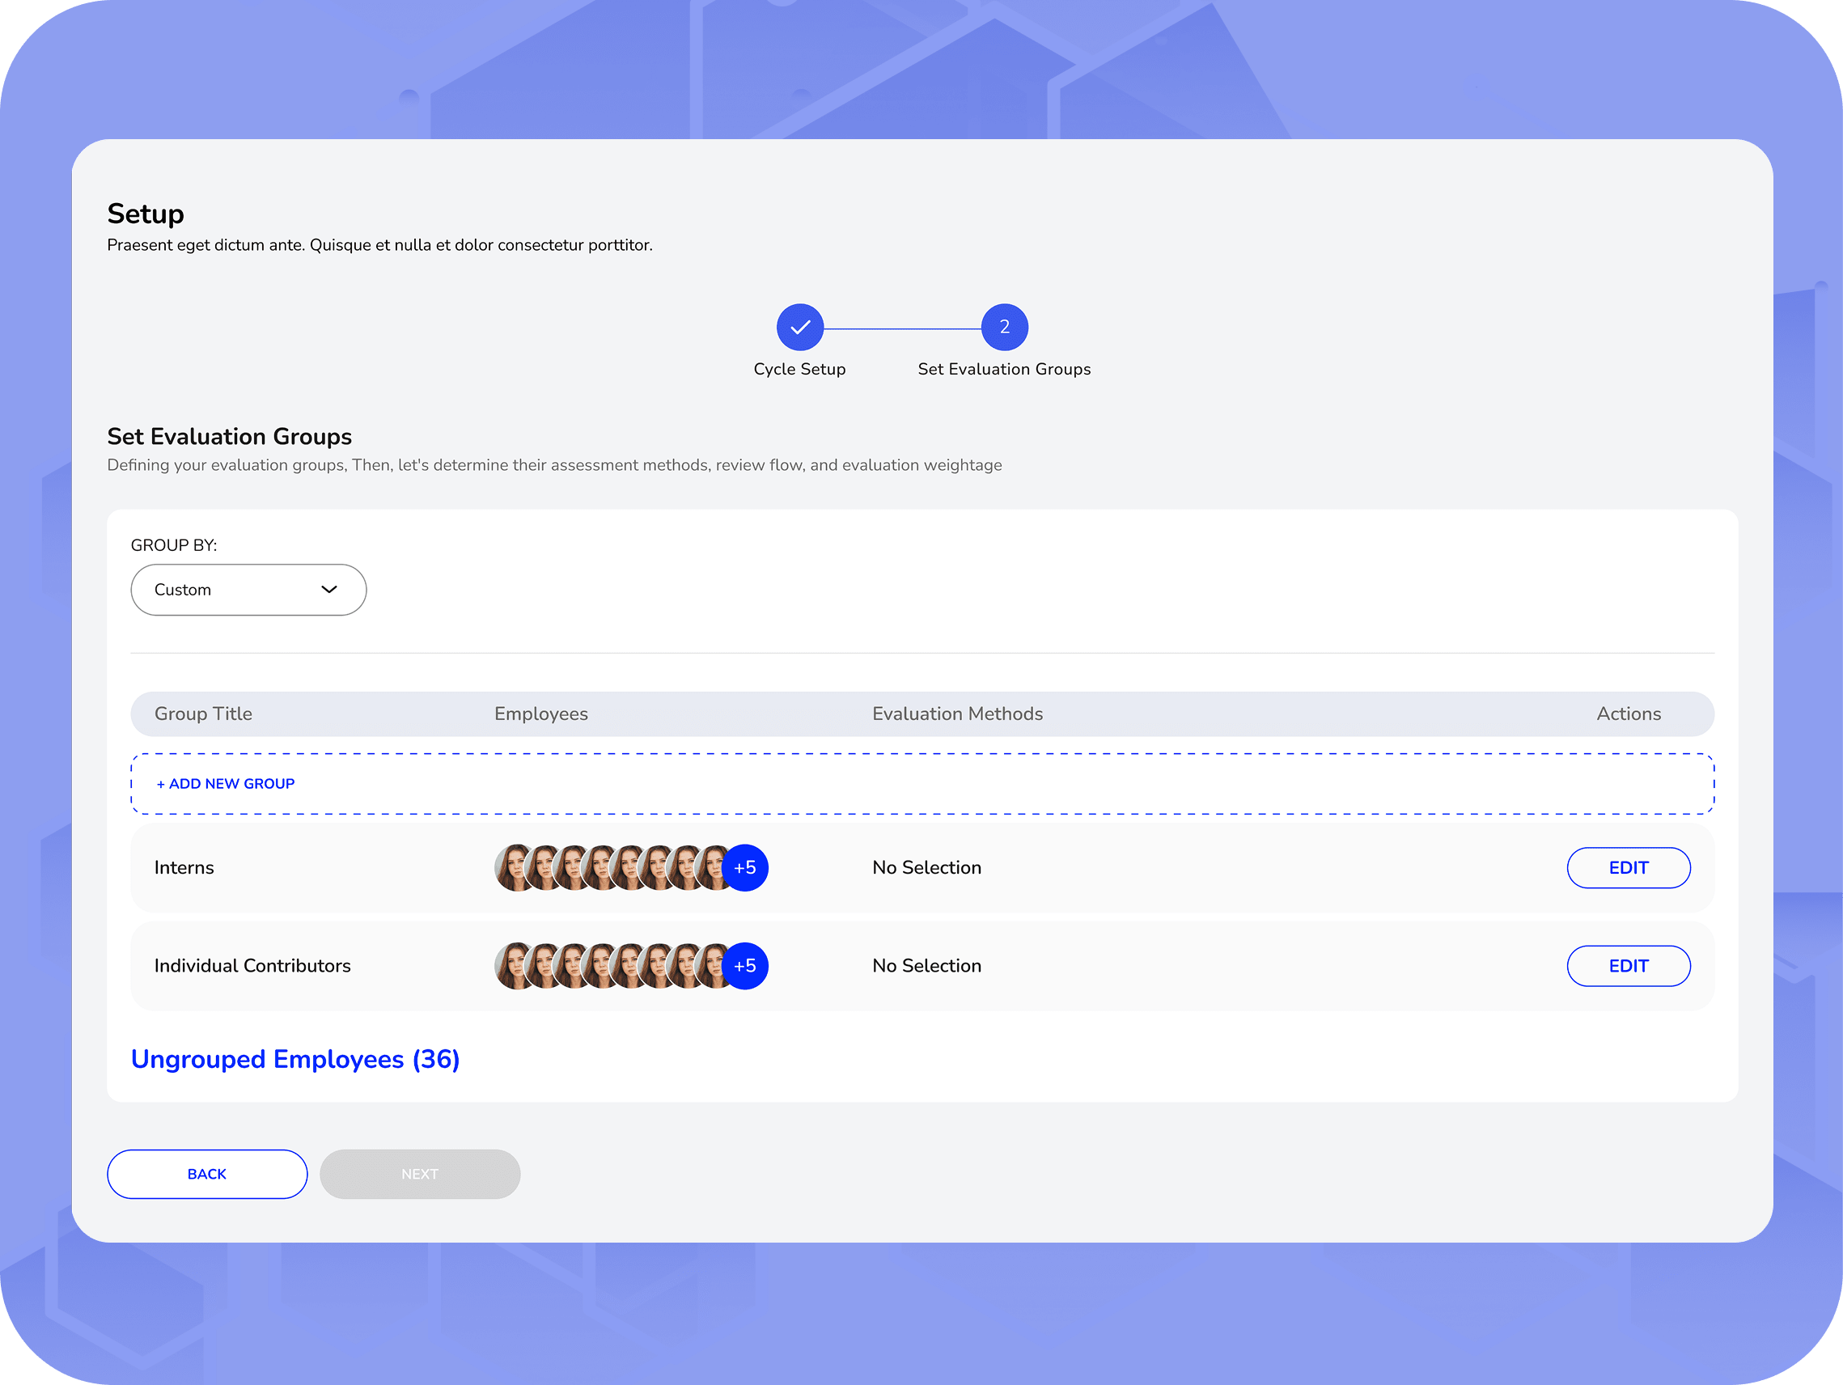Open the Group By Custom dropdown
This screenshot has width=1843, height=1385.
[248, 590]
